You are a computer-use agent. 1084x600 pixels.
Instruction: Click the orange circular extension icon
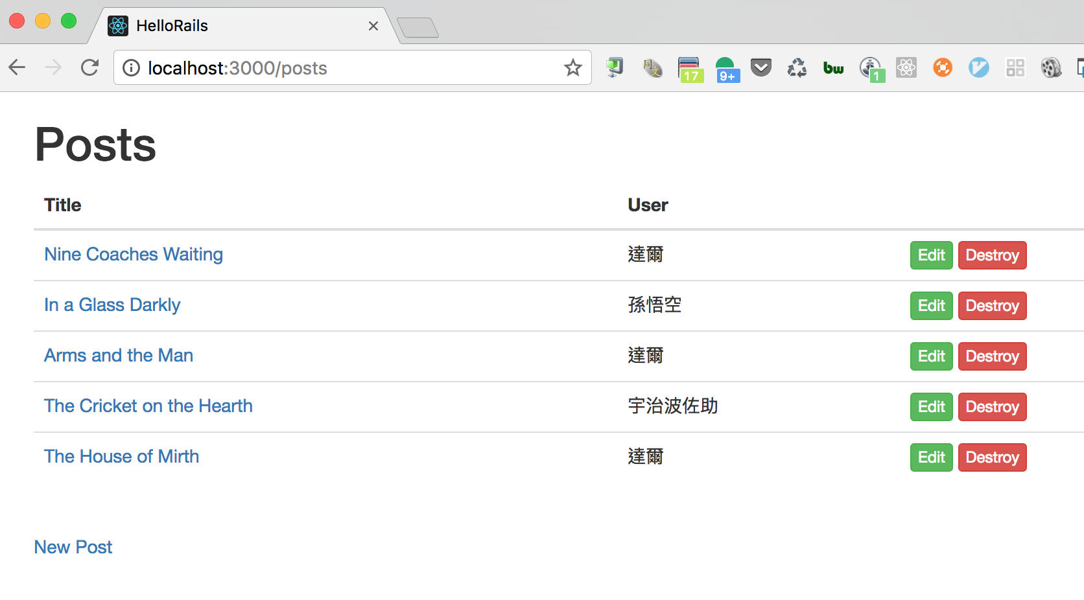pyautogui.click(x=942, y=67)
